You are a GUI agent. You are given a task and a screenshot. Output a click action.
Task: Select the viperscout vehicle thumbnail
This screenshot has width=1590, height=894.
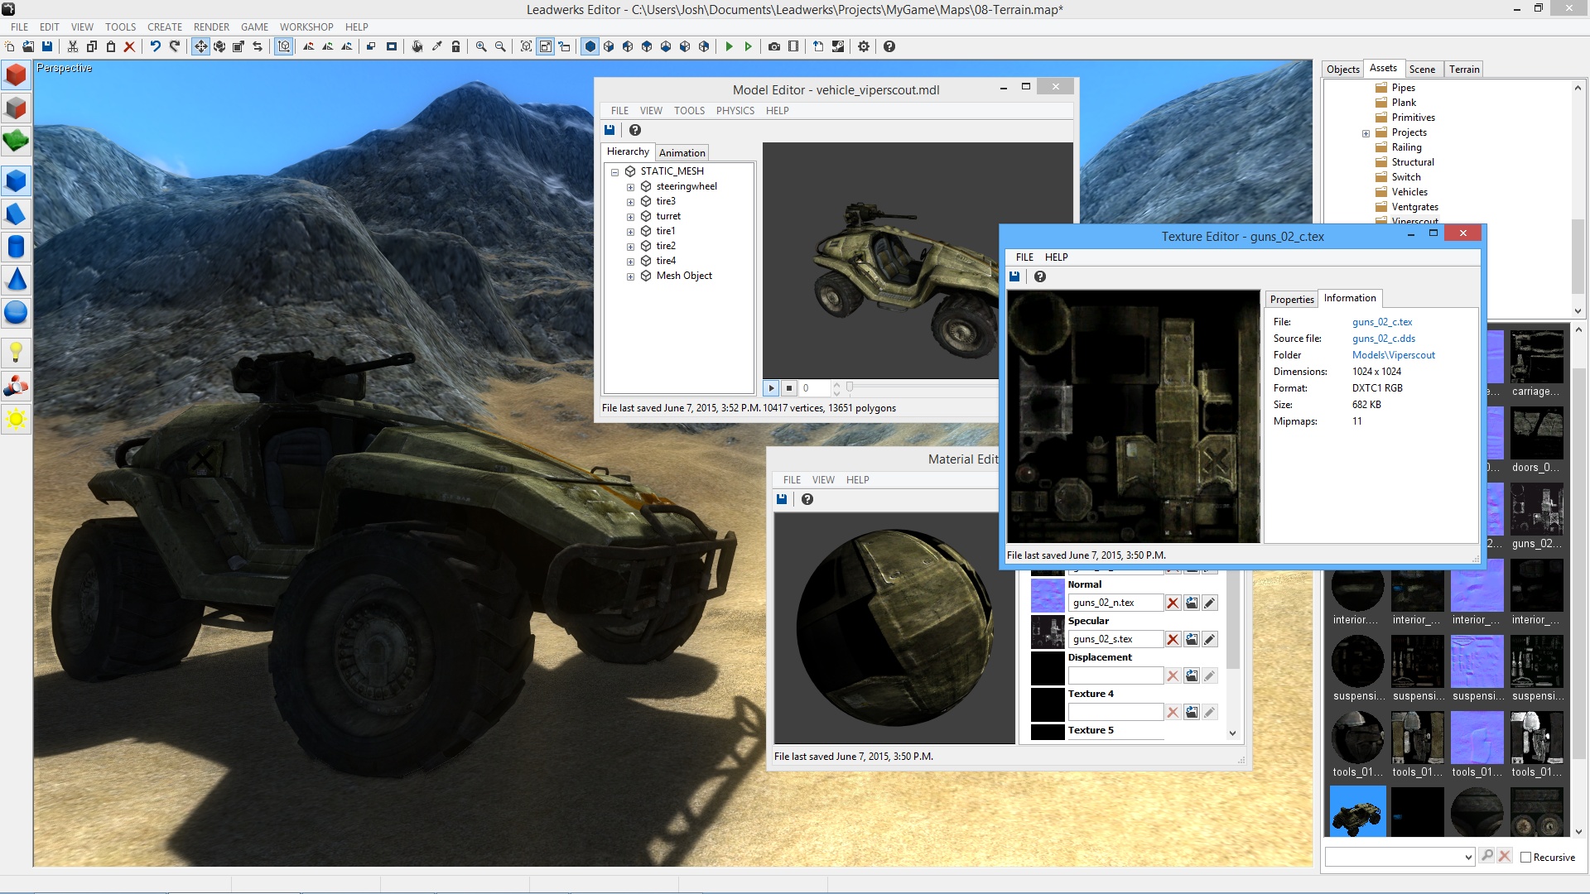[1356, 812]
